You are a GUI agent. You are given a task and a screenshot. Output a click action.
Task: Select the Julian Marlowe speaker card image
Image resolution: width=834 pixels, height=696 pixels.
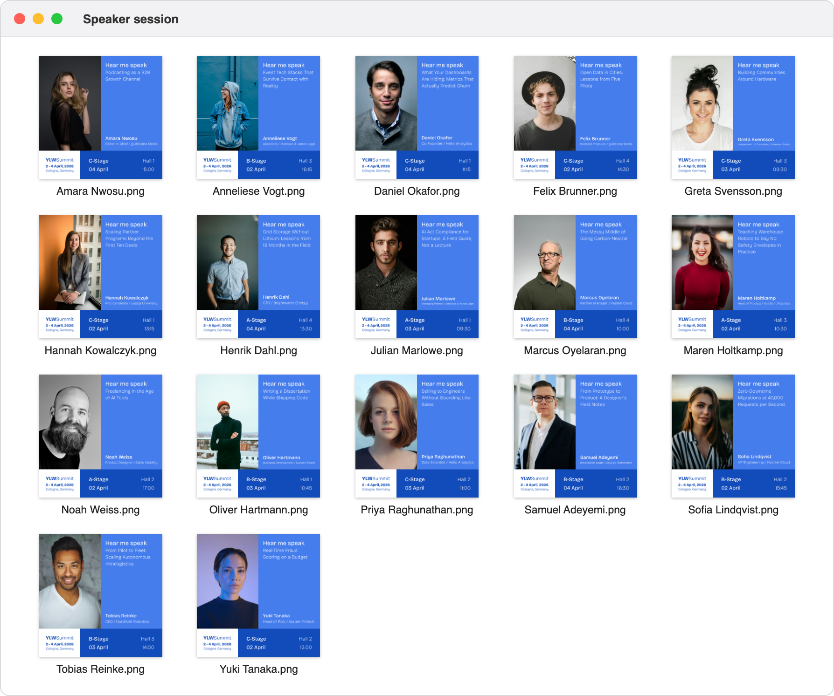click(417, 277)
